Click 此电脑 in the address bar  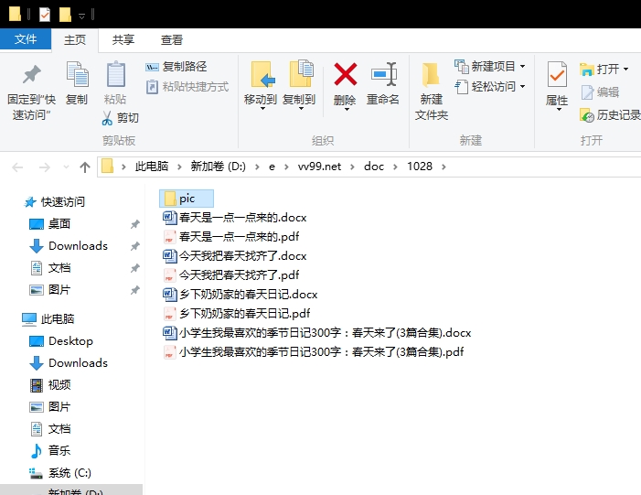[x=152, y=167]
